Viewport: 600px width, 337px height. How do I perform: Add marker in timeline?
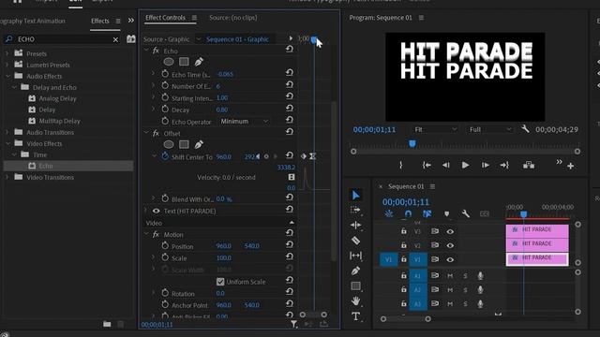click(446, 214)
